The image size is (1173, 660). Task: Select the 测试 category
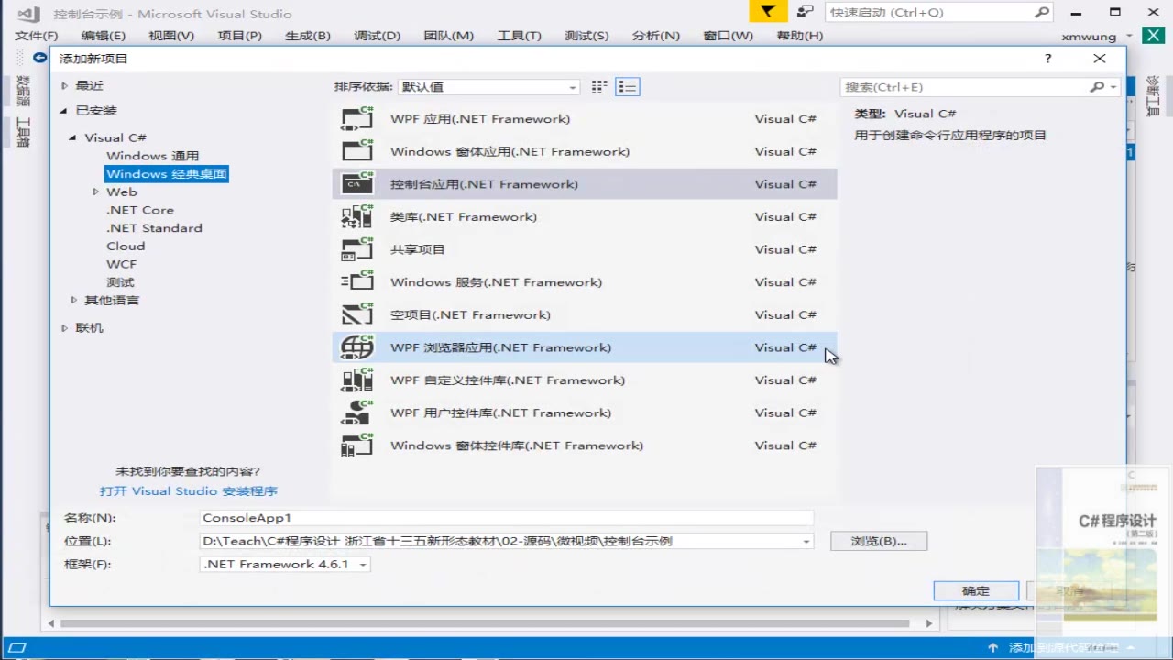120,282
